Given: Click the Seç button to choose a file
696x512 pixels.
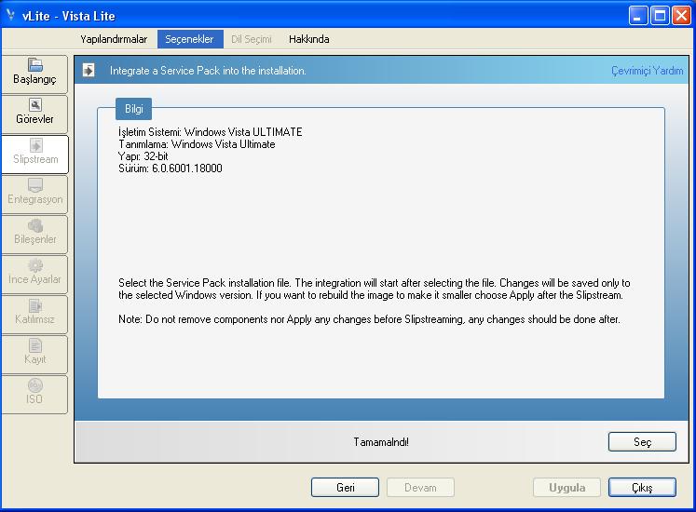Looking at the screenshot, I should click(642, 441).
